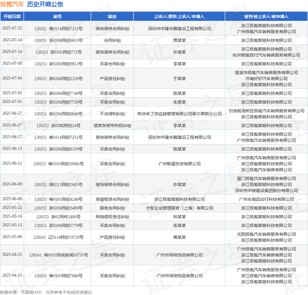Click defendant 慈溪市极氪汽车销售服务有限公司
The width and height of the screenshot is (308, 295).
point(266,73)
